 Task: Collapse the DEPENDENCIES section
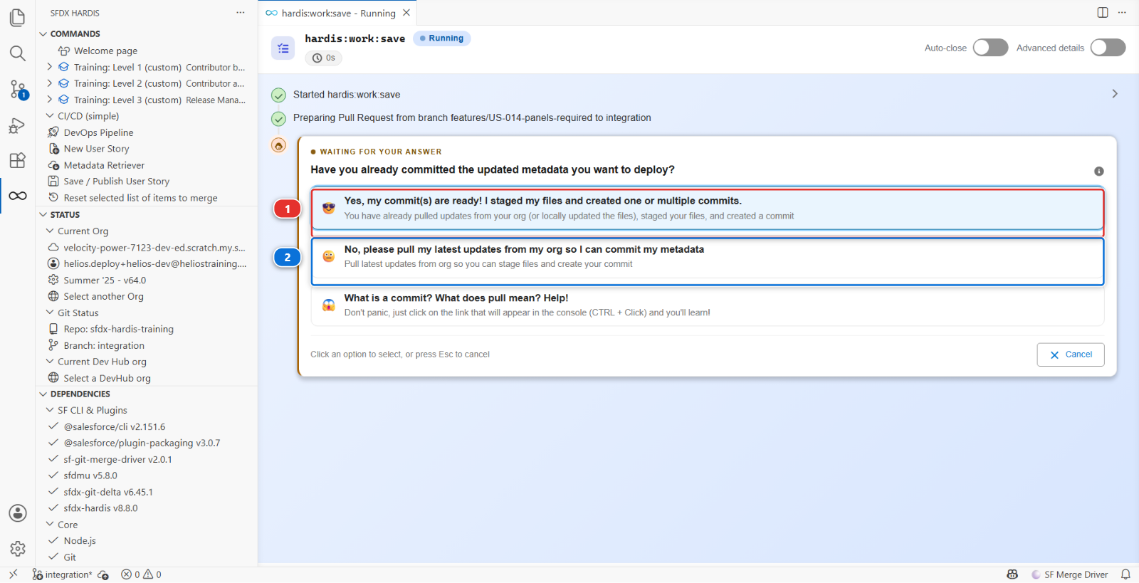click(43, 394)
